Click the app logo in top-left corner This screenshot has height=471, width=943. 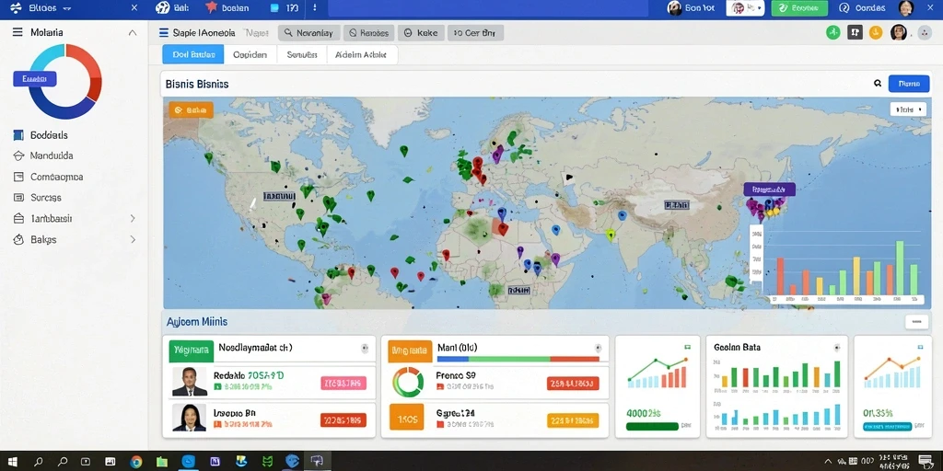[16, 7]
